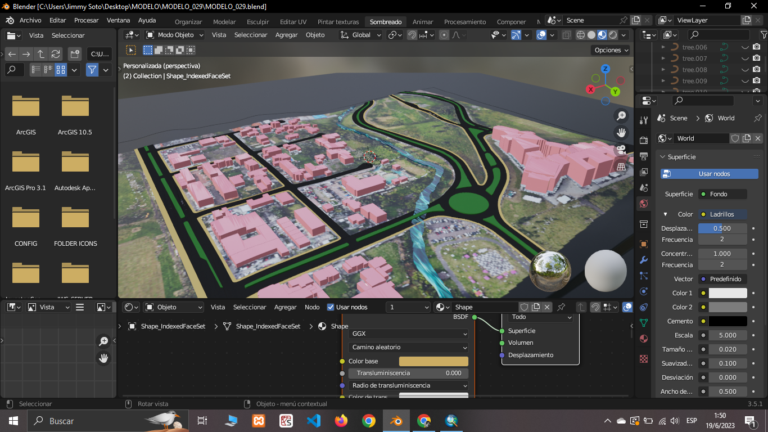
Task: Click the 'Predefinido' vector button
Action: [x=722, y=279]
